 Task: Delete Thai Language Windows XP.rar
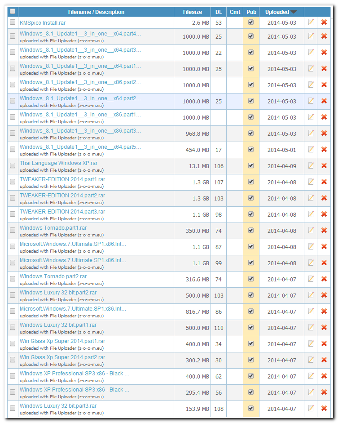324,166
